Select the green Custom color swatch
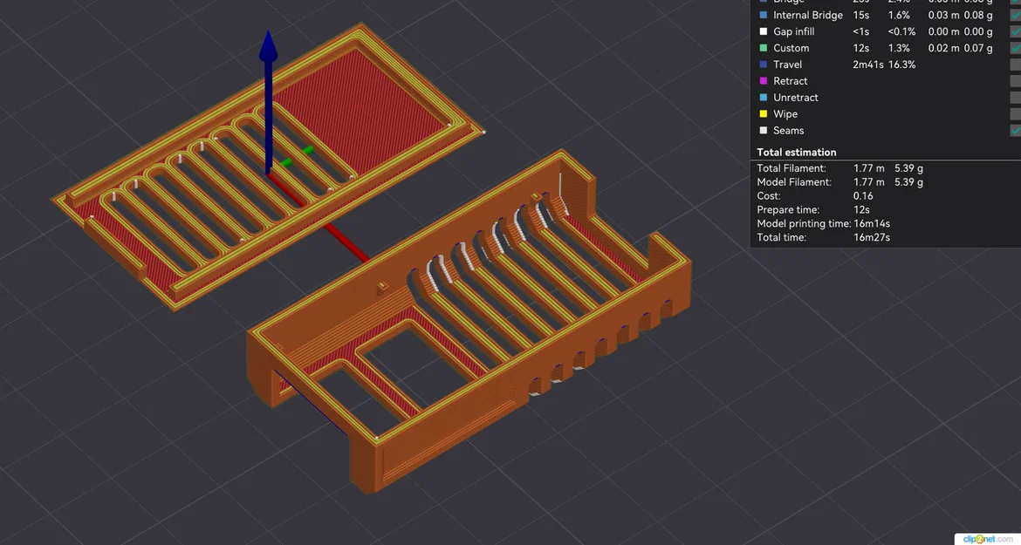 [764, 48]
